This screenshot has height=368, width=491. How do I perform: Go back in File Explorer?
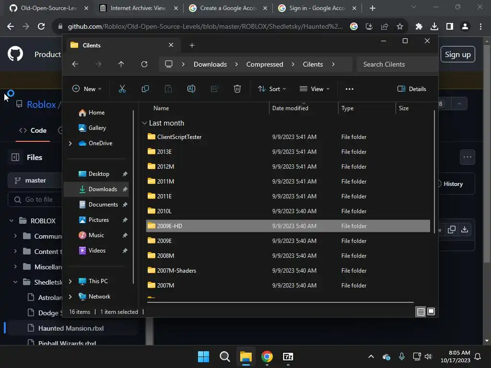pyautogui.click(x=75, y=64)
